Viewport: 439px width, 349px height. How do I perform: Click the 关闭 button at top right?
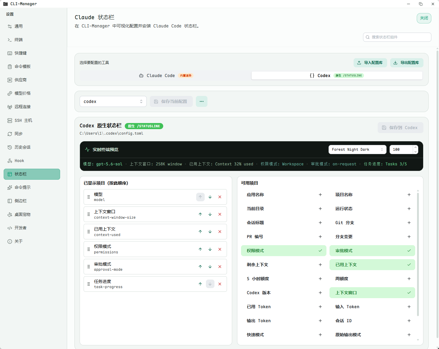(424, 18)
